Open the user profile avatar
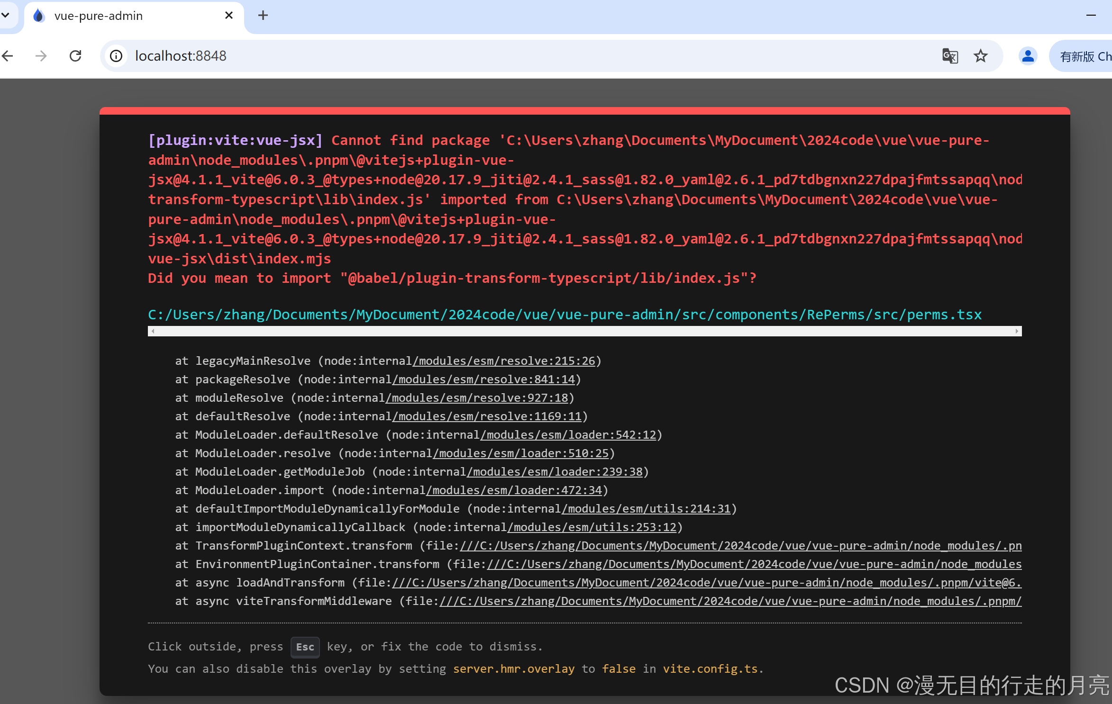Viewport: 1112px width, 704px height. [1028, 56]
